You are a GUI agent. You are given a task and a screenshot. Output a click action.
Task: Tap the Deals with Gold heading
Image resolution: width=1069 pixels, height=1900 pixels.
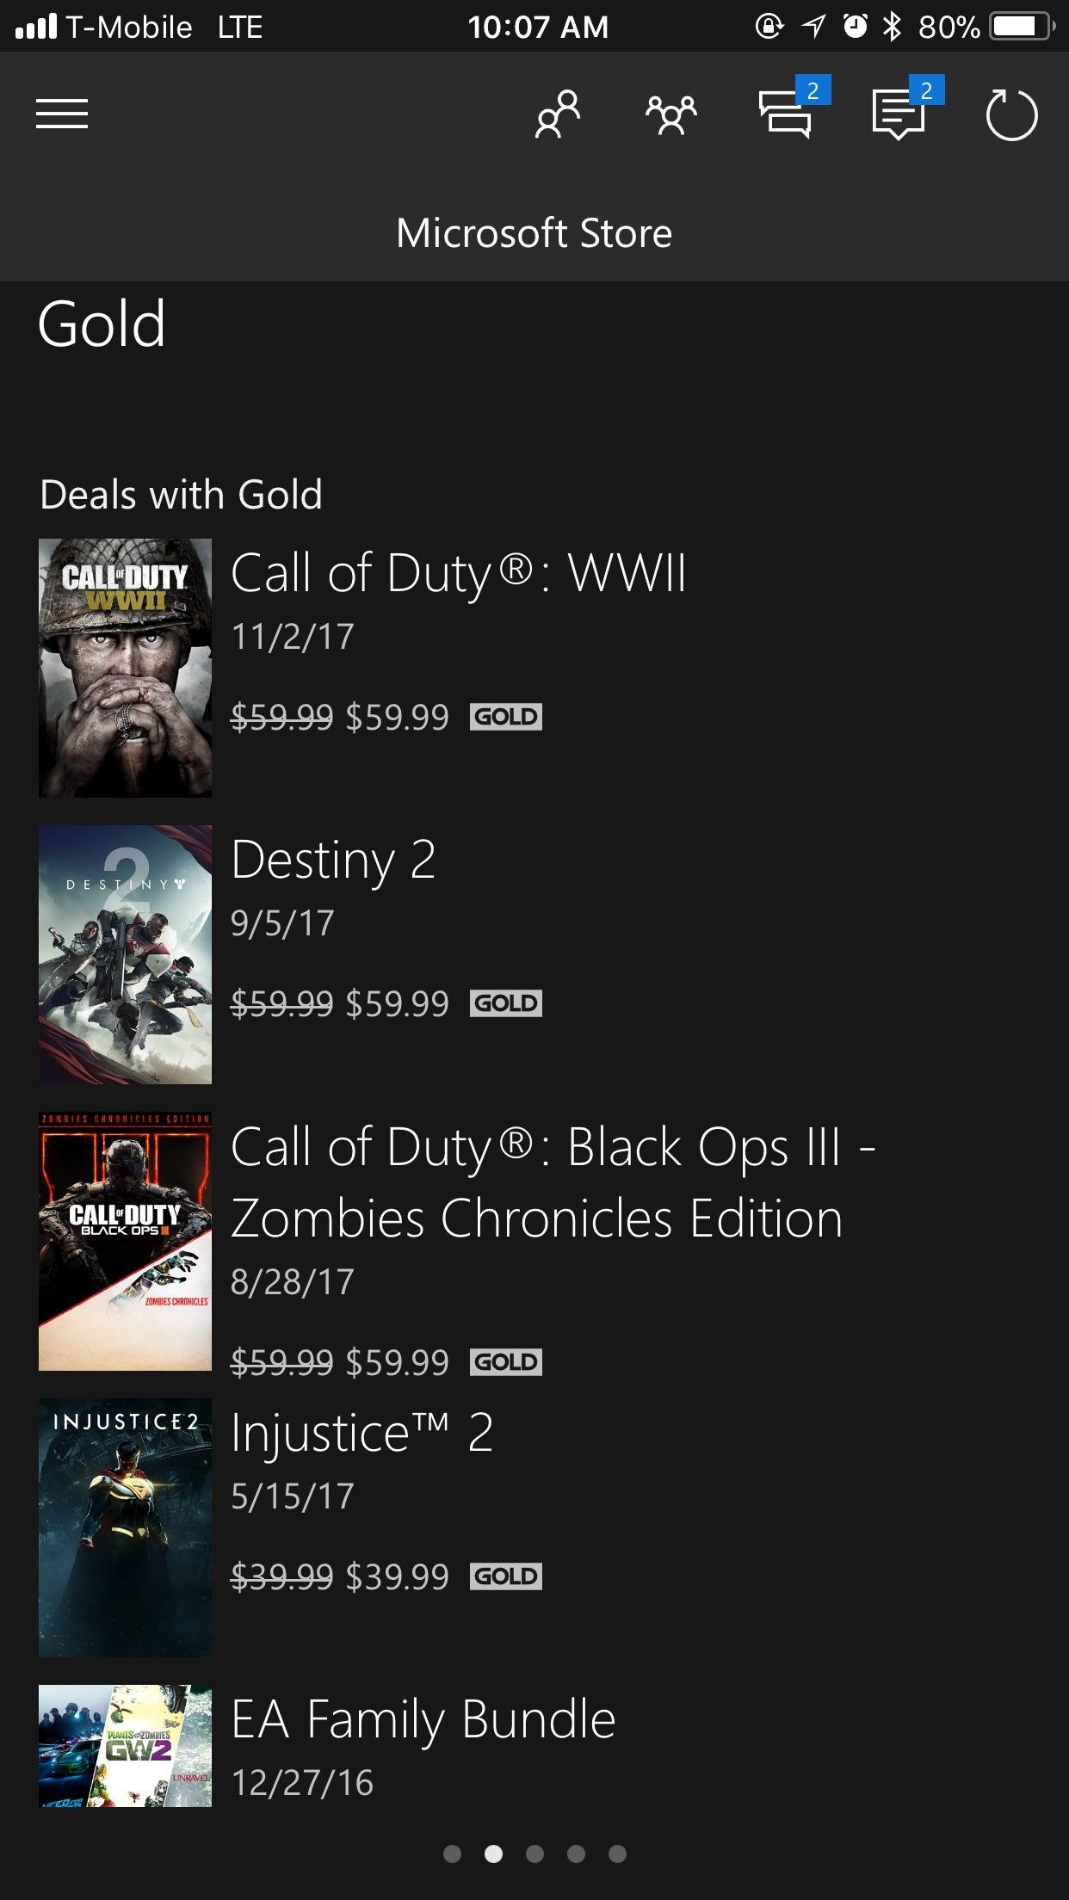[182, 495]
